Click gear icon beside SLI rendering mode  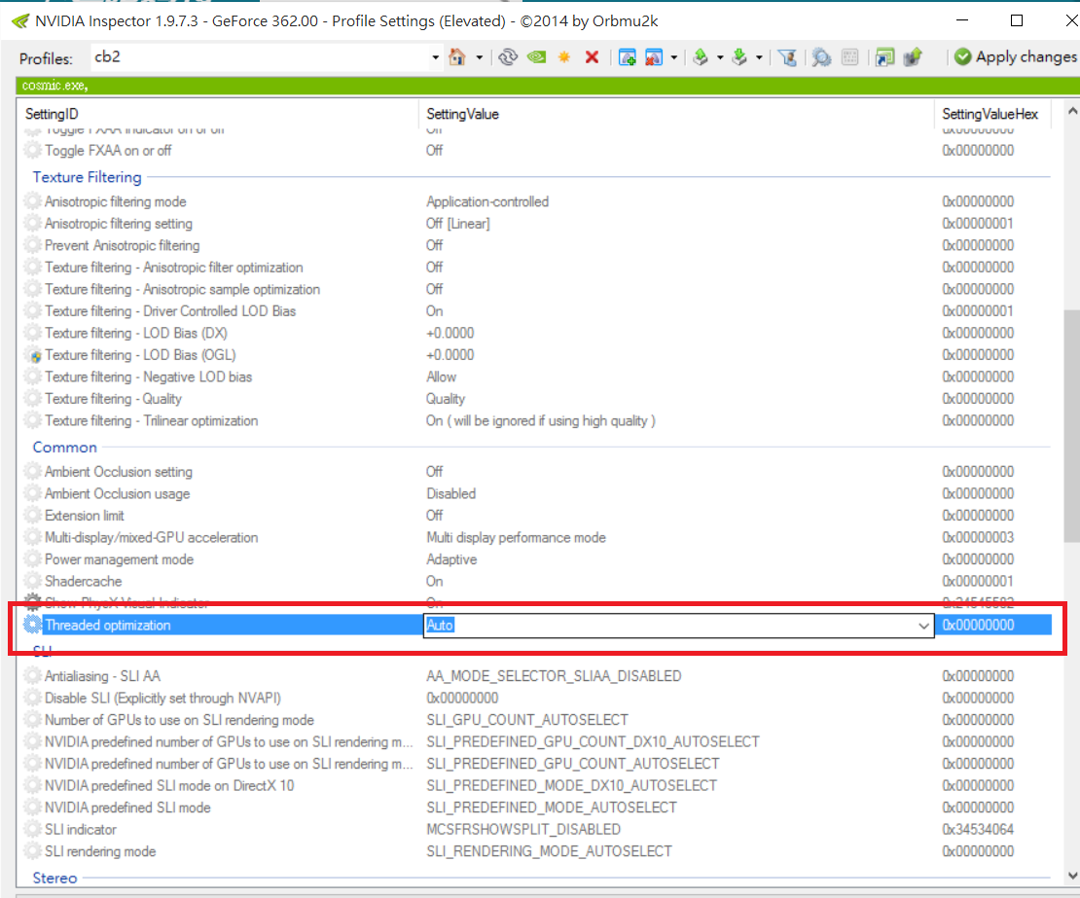click(x=32, y=851)
